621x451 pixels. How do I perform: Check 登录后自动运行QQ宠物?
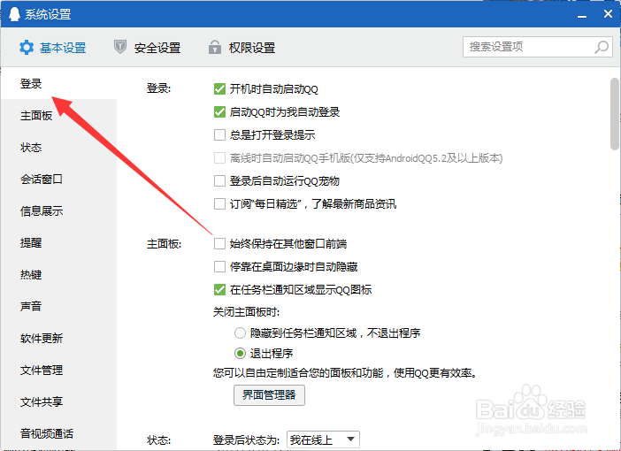(x=219, y=181)
